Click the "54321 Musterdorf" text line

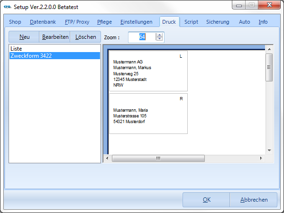129,122
